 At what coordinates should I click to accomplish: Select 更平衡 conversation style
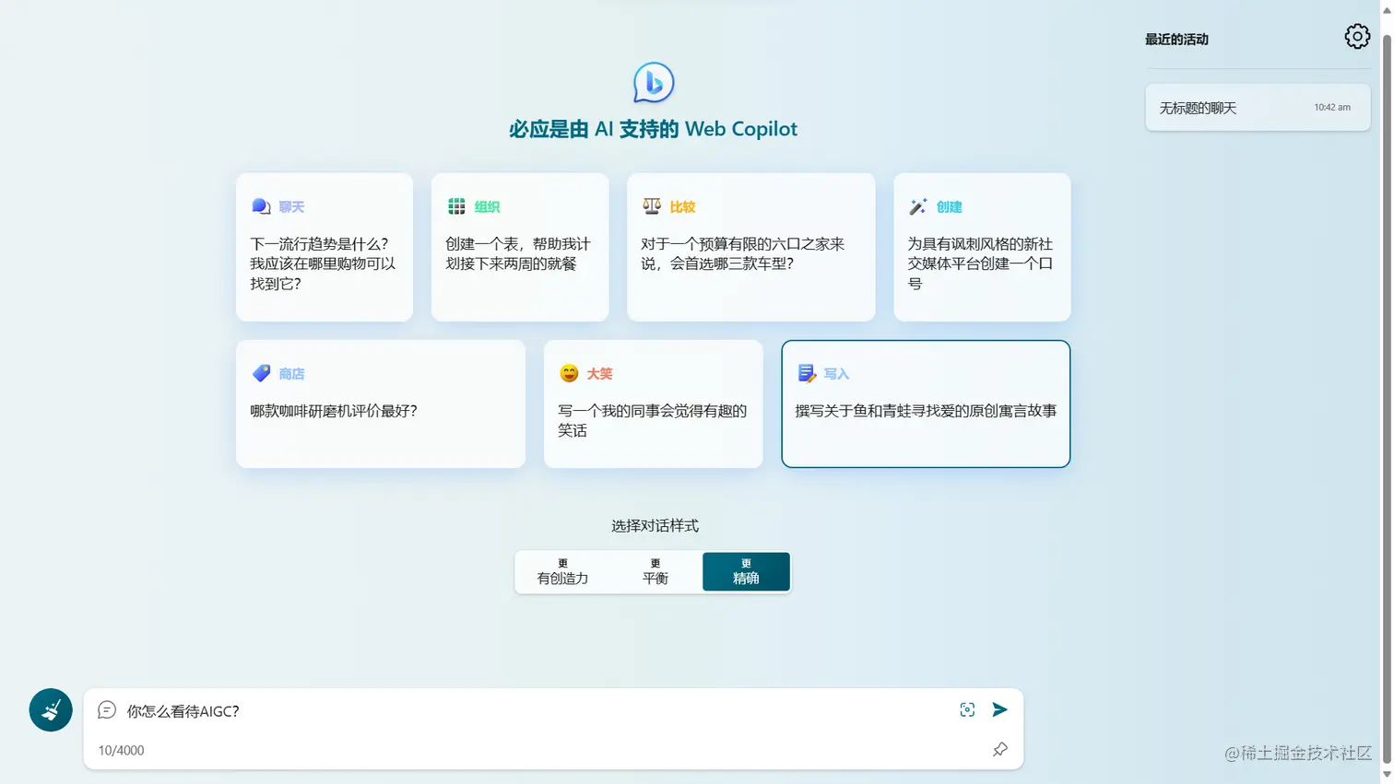(656, 572)
